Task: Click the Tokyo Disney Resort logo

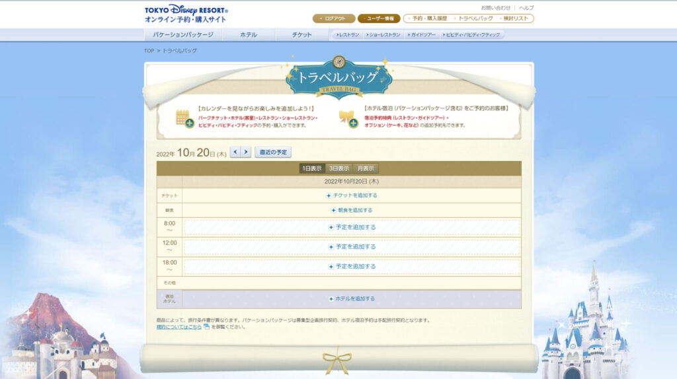Action: (186, 14)
